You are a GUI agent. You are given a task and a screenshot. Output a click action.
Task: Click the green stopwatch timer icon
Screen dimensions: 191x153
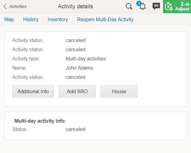click(169, 6)
